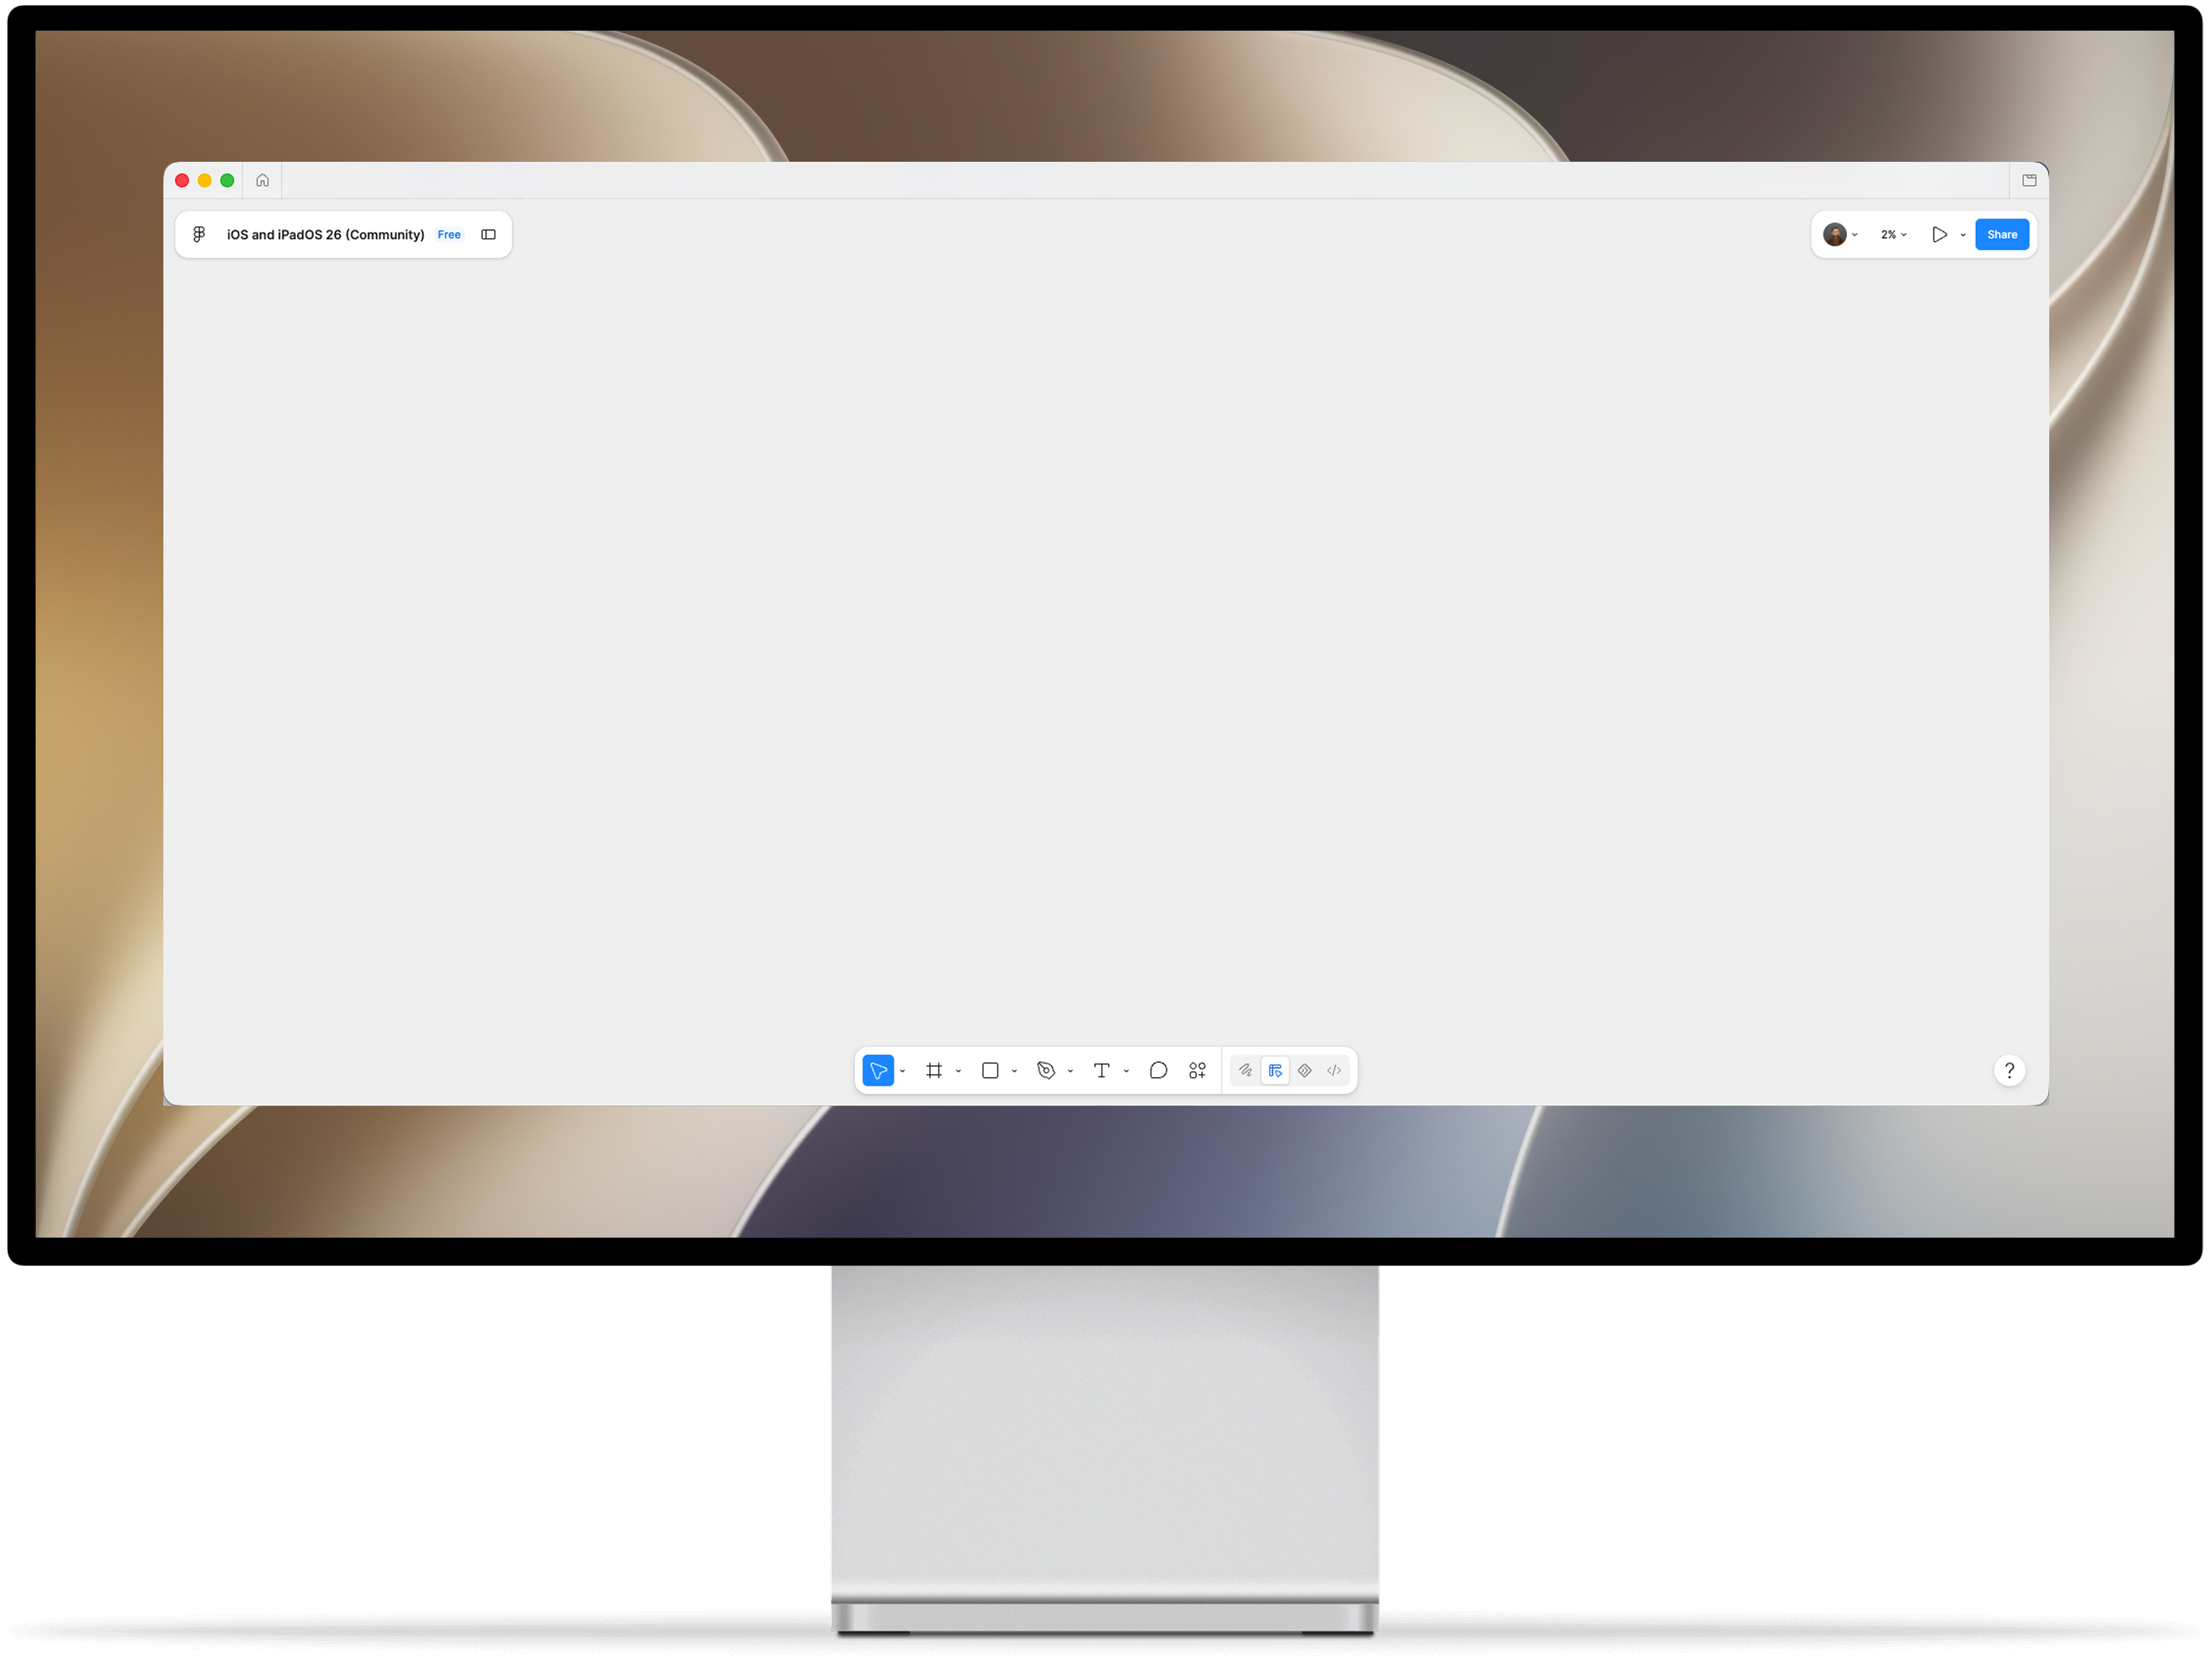This screenshot has height=1666, width=2212.
Task: Expand the avatar dropdown chevron
Action: 1856,236
